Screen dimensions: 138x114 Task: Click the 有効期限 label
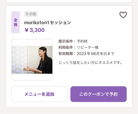[66, 54]
